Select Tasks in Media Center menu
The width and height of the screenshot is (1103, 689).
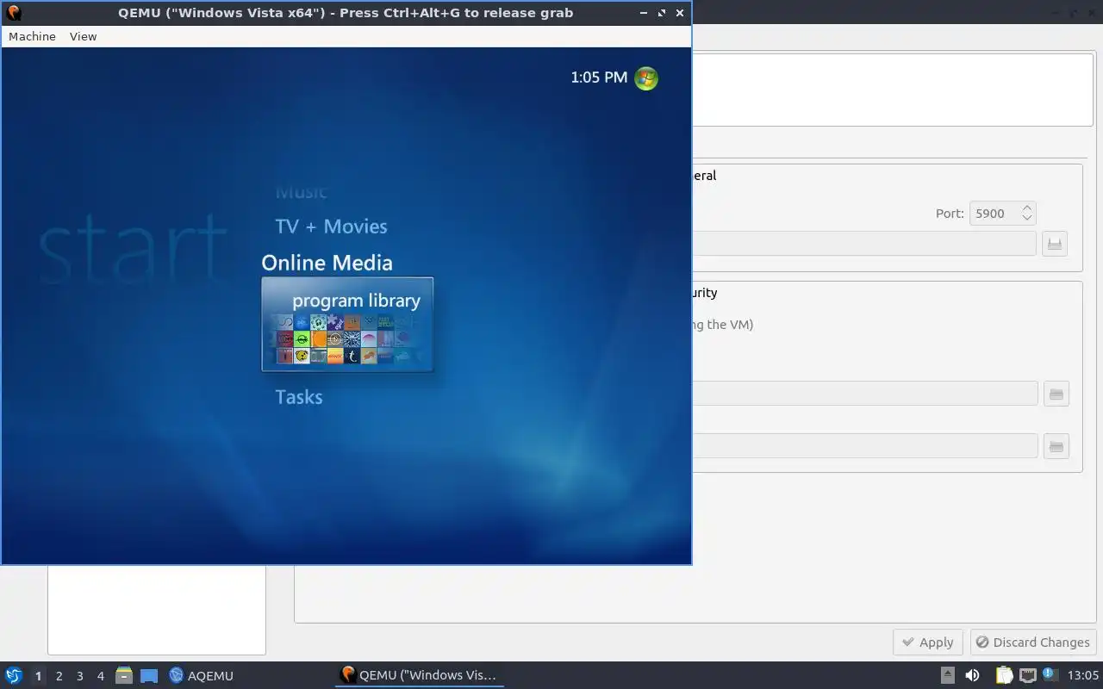298,397
